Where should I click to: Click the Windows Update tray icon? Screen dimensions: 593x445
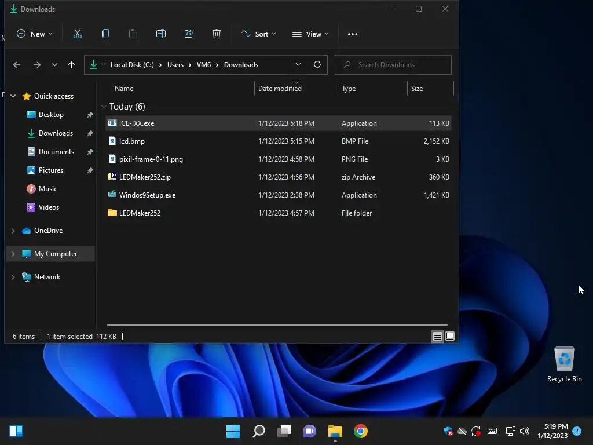(x=476, y=431)
